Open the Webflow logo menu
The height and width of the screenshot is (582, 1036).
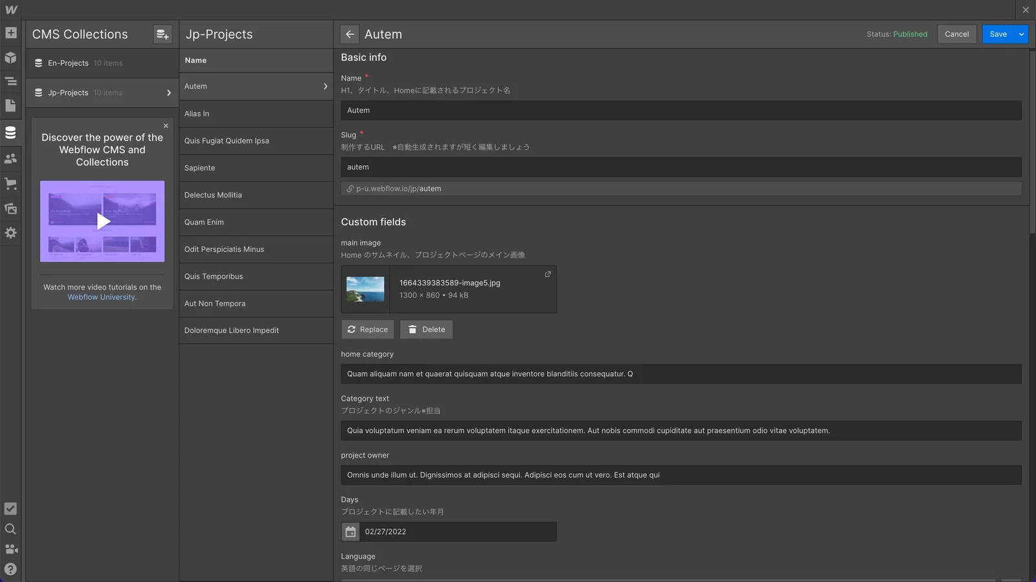11,10
